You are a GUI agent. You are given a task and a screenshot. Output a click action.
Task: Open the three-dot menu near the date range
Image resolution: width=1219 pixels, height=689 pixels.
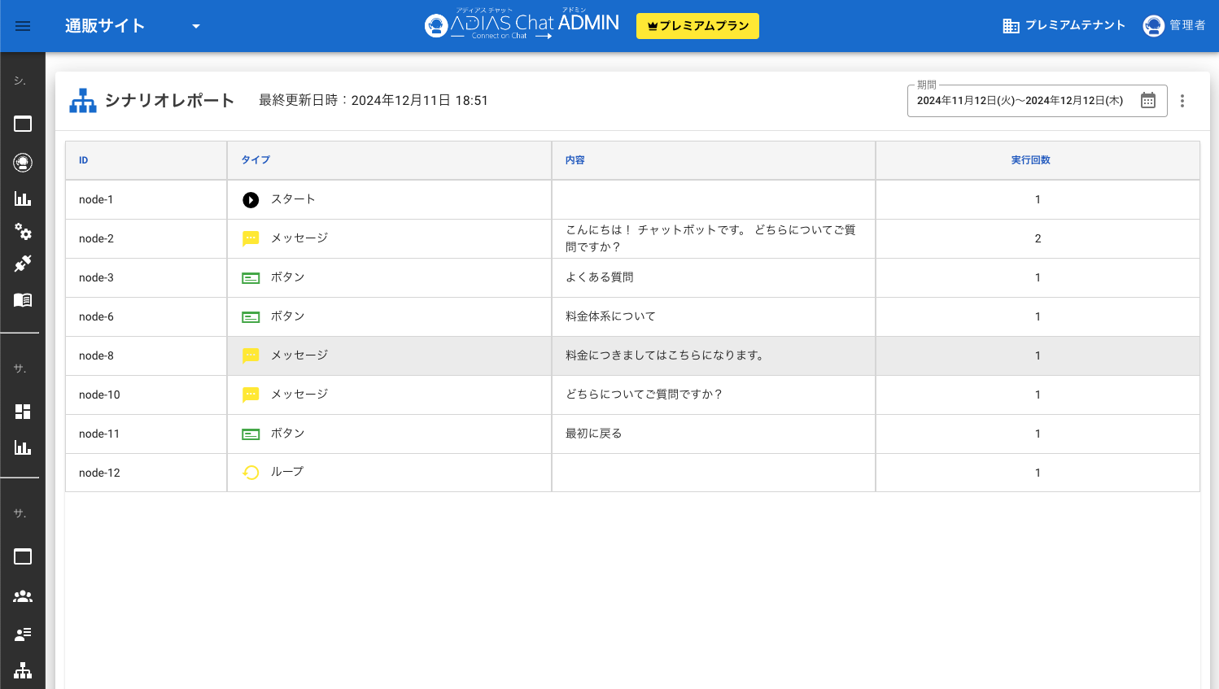(x=1182, y=100)
